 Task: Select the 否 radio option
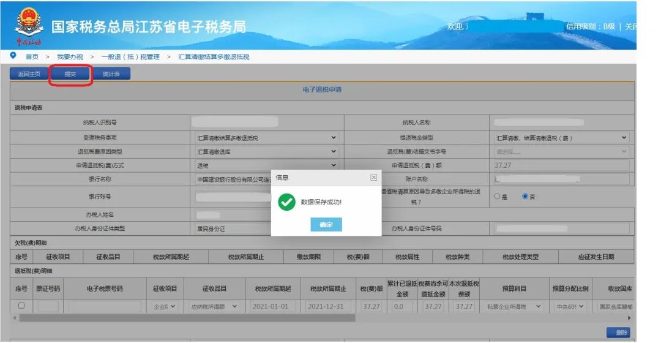[x=525, y=197]
